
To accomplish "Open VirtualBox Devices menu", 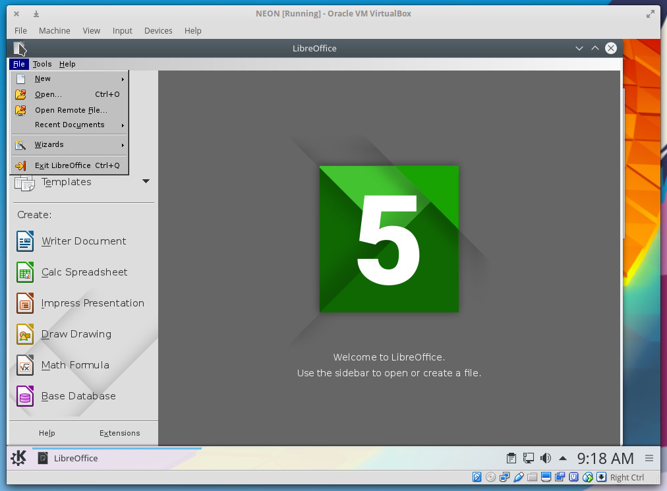I will click(x=158, y=30).
